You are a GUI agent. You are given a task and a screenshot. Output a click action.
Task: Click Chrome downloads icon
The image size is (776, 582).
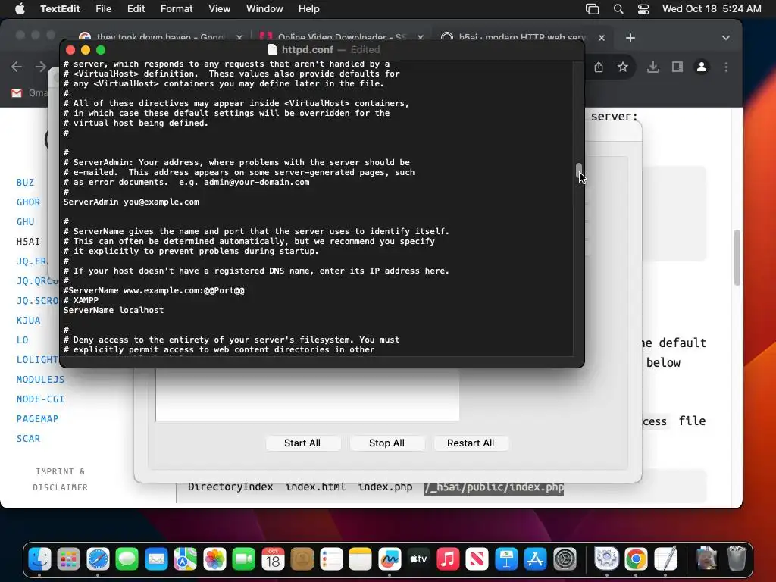pos(652,67)
